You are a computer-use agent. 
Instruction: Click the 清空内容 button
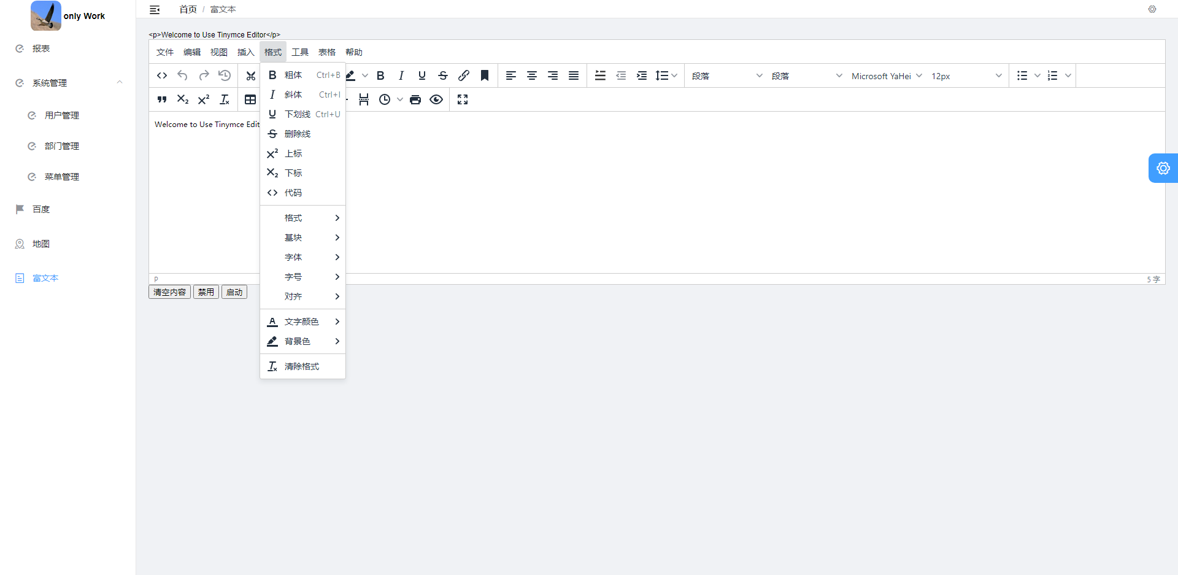tap(169, 292)
